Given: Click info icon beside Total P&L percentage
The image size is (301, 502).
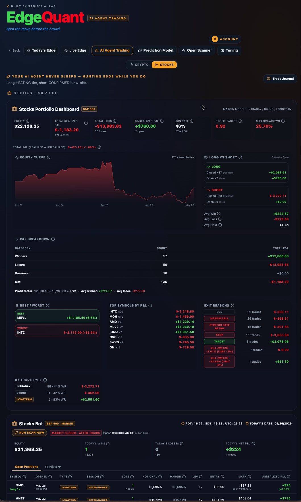Looking at the screenshot, I should pos(99,147).
